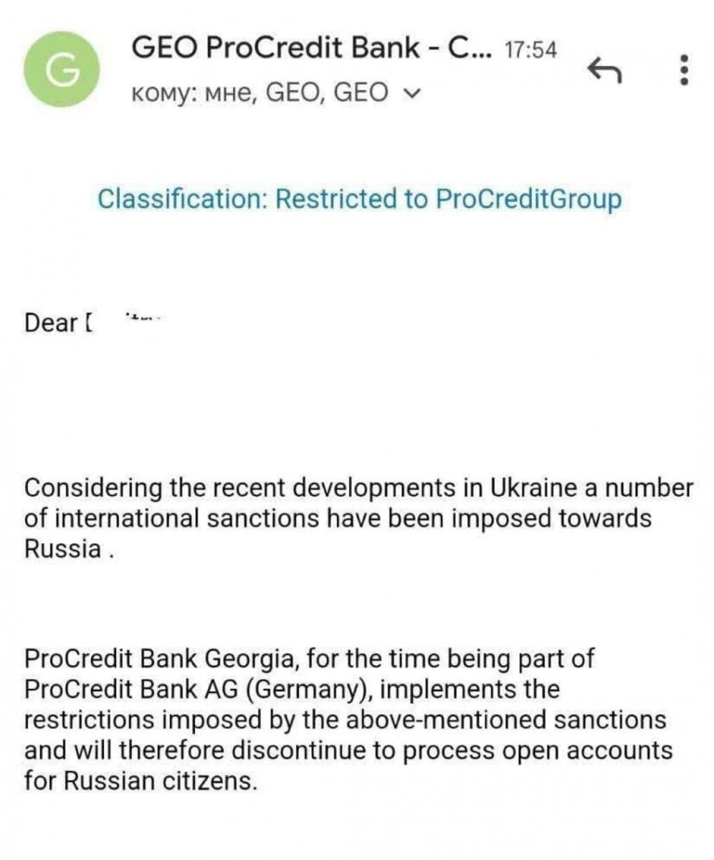
Task: Tap the green G sender avatar
Action: tap(62, 70)
